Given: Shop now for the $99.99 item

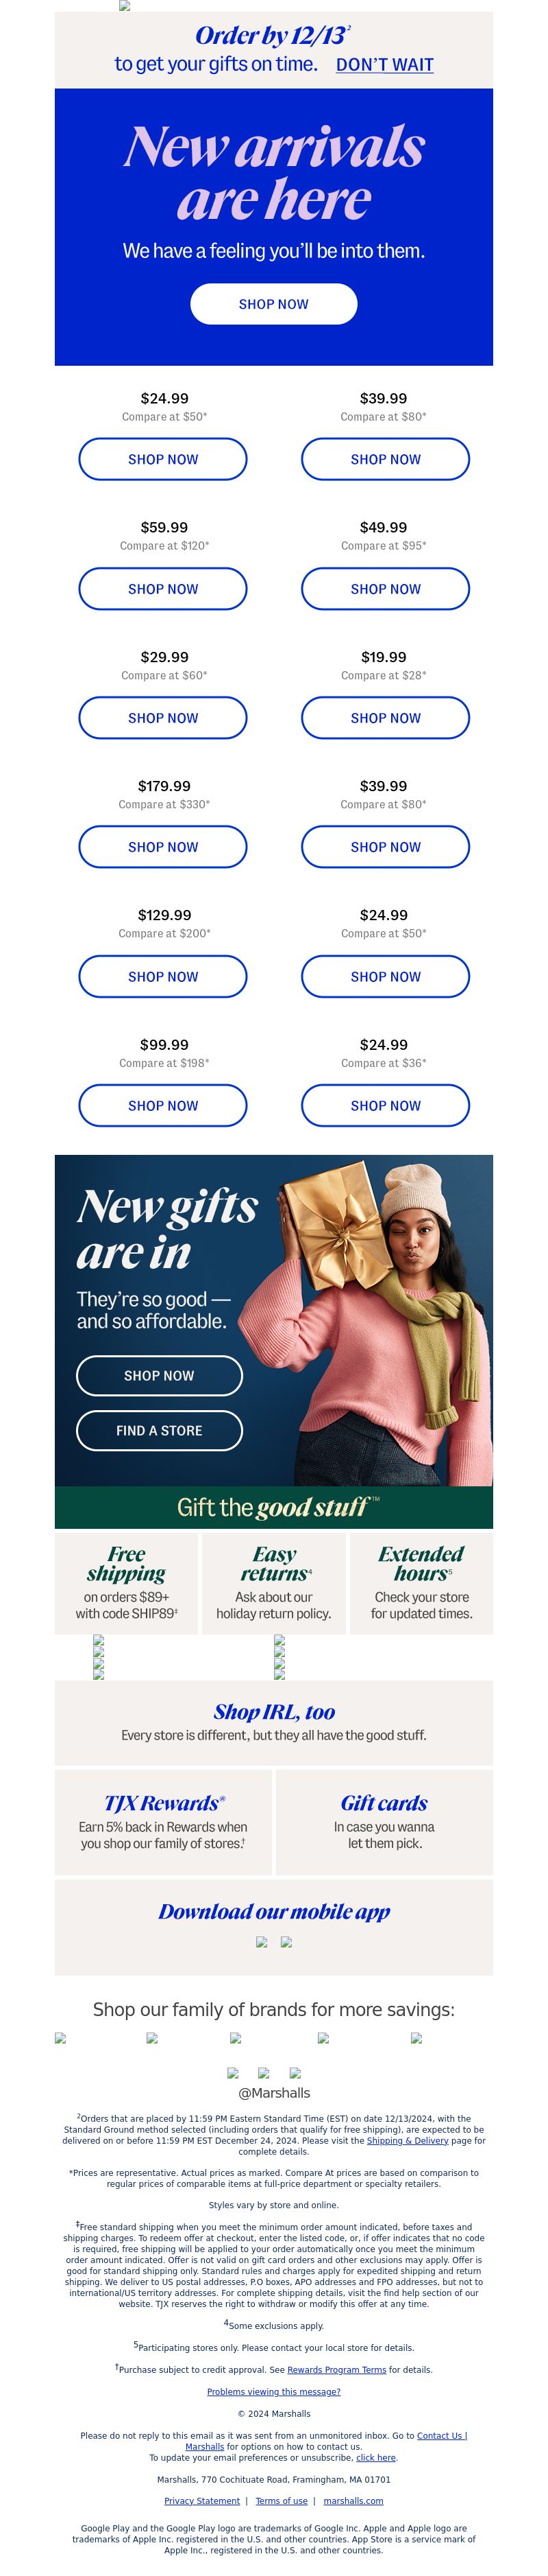Looking at the screenshot, I should (163, 1106).
